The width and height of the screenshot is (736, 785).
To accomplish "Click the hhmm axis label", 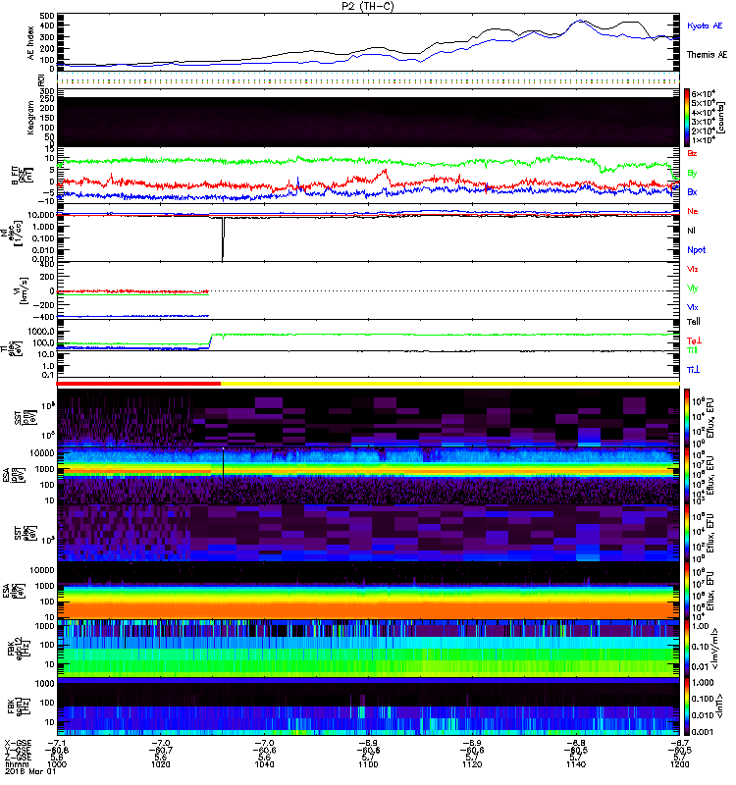I will (x=15, y=764).
